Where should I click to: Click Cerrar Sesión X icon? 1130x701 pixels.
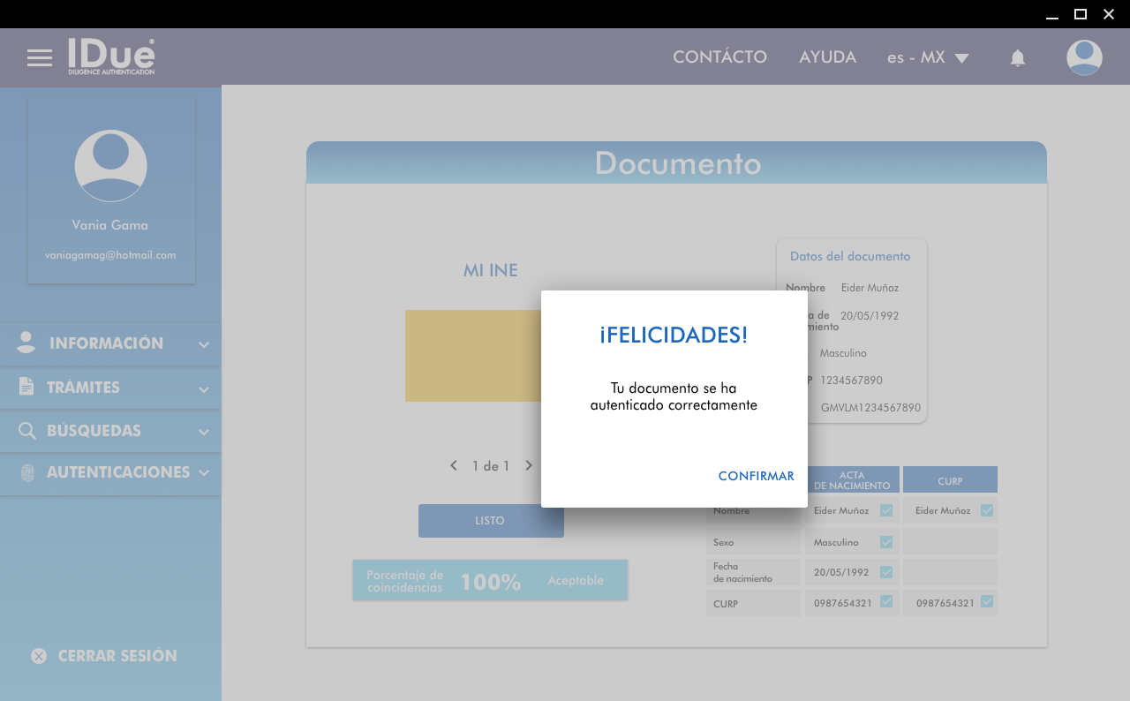click(x=39, y=656)
